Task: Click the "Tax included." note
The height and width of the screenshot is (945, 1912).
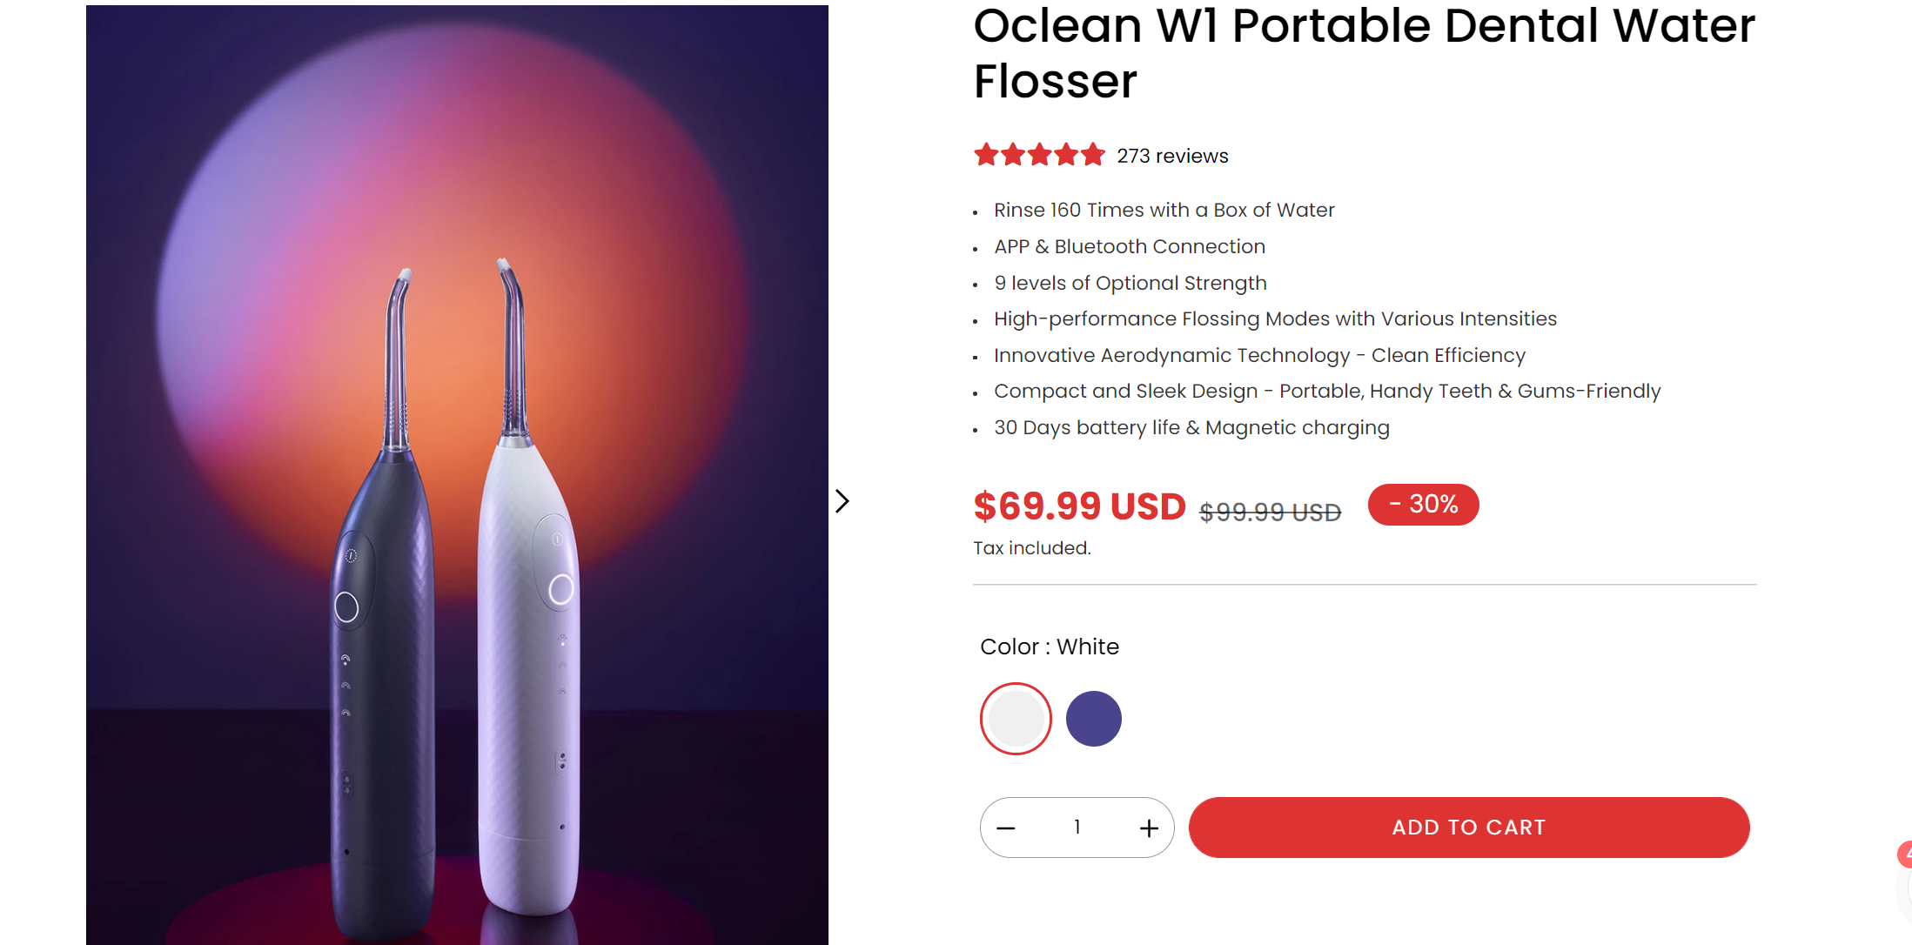Action: (1031, 548)
